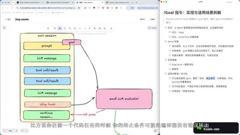Screen dimensions: 240x135
Task: Reset zoom via the percentage label
Action: coord(10,131)
